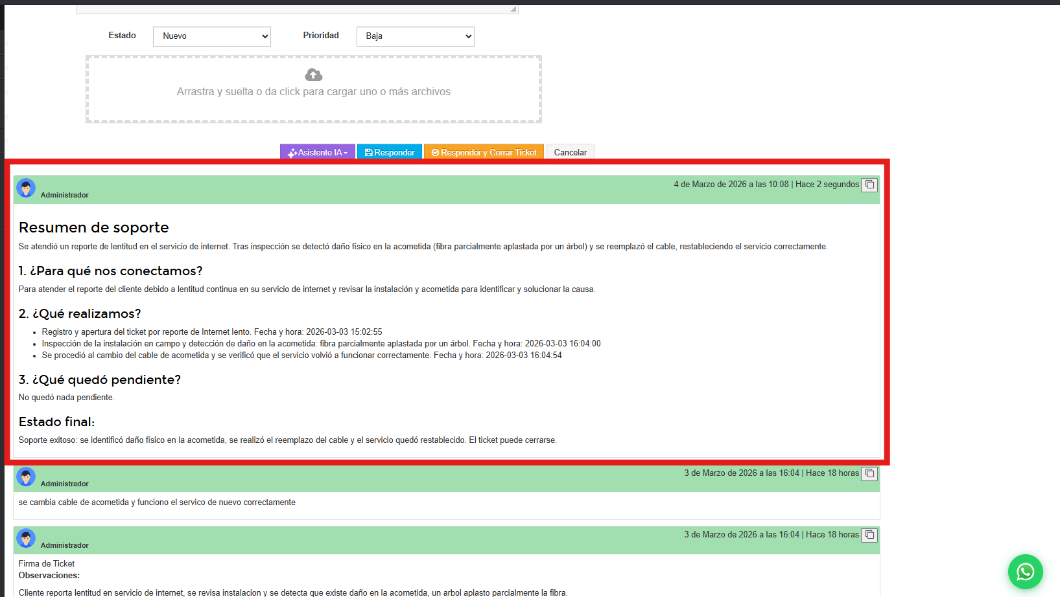Copy the Firma de Ticket message

pyautogui.click(x=869, y=535)
